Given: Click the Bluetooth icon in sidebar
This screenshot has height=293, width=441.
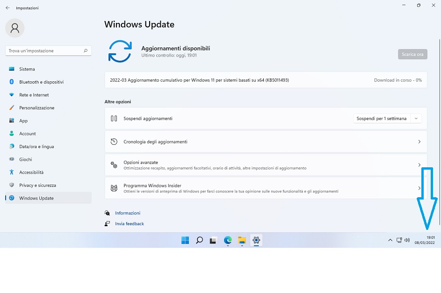Looking at the screenshot, I should (x=12, y=82).
